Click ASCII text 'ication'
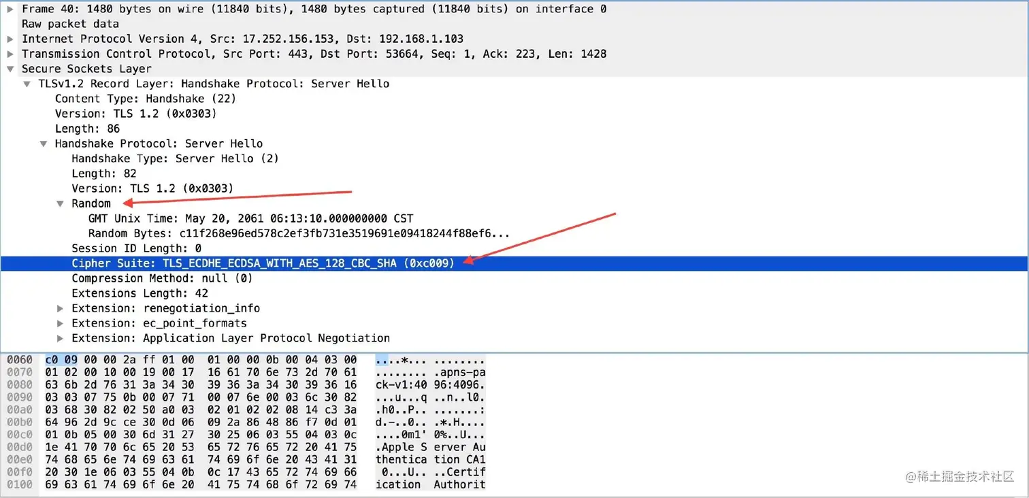Image resolution: width=1029 pixels, height=498 pixels. 398,484
